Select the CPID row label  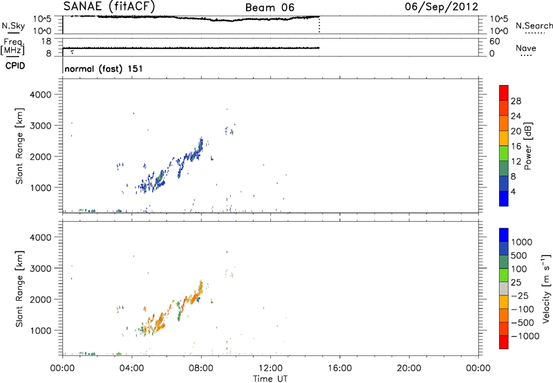pyautogui.click(x=15, y=66)
